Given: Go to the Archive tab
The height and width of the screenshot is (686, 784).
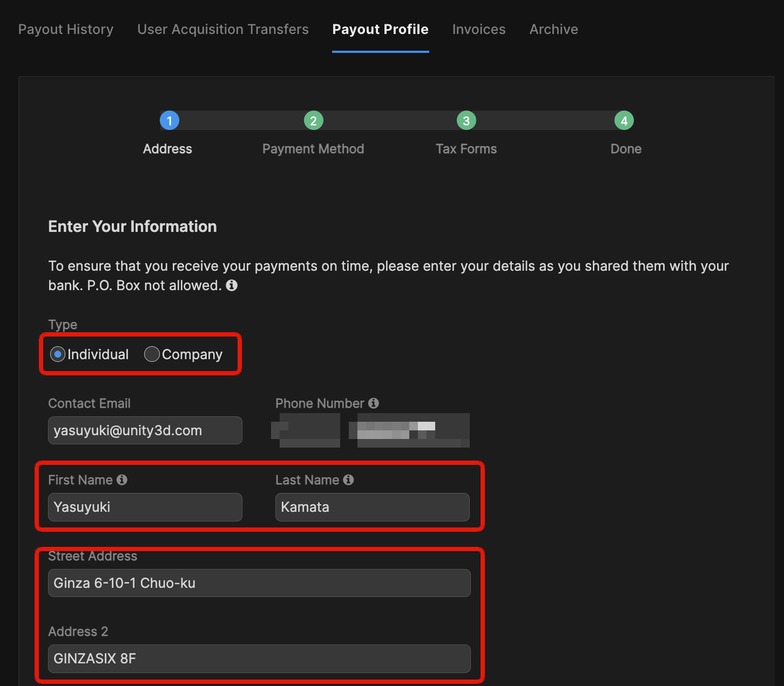Looking at the screenshot, I should click(x=553, y=29).
